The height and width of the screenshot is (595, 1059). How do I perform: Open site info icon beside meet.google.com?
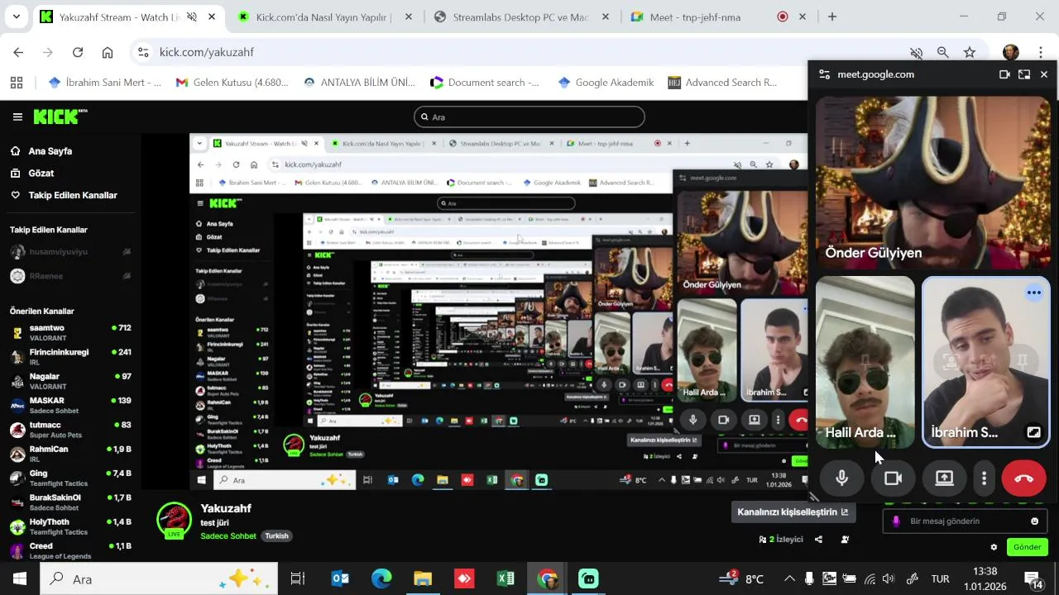[824, 74]
